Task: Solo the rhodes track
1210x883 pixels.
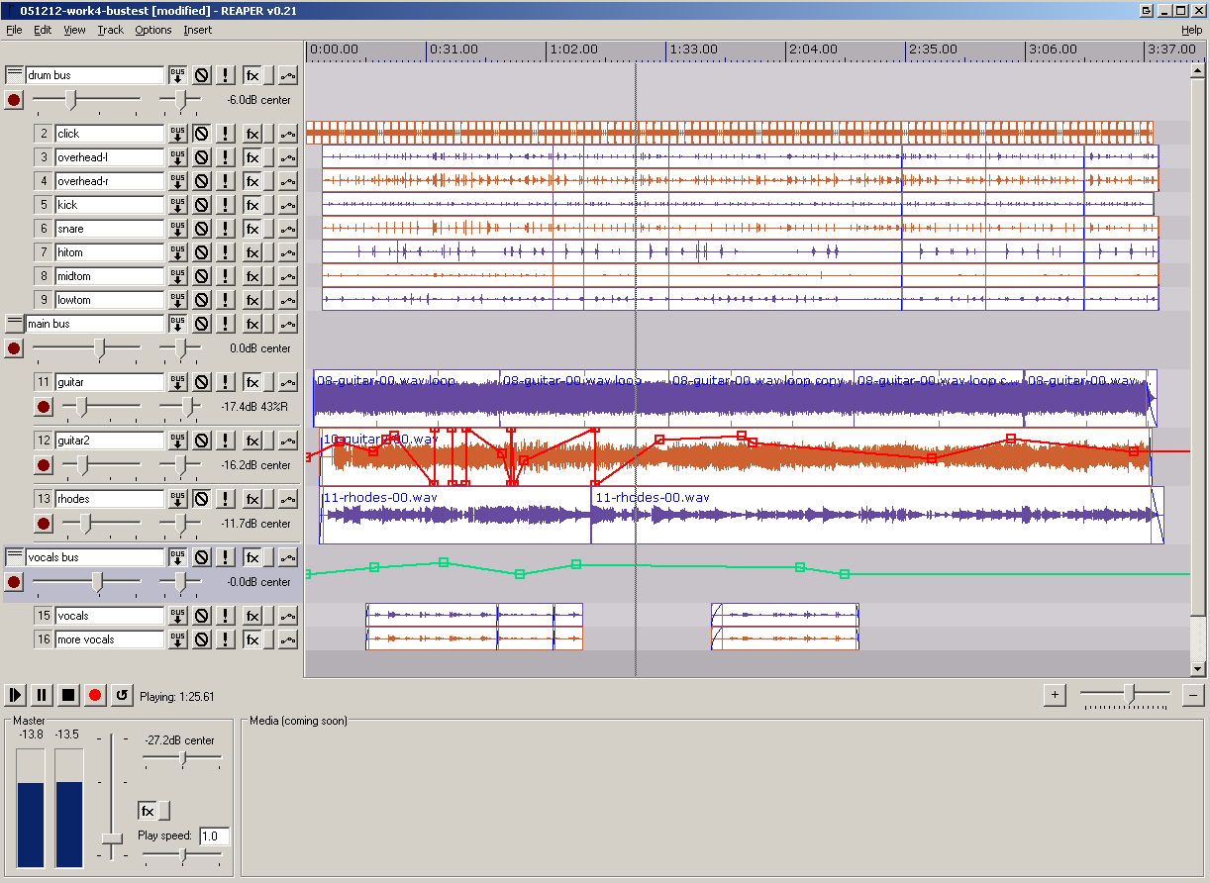Action: point(225,499)
